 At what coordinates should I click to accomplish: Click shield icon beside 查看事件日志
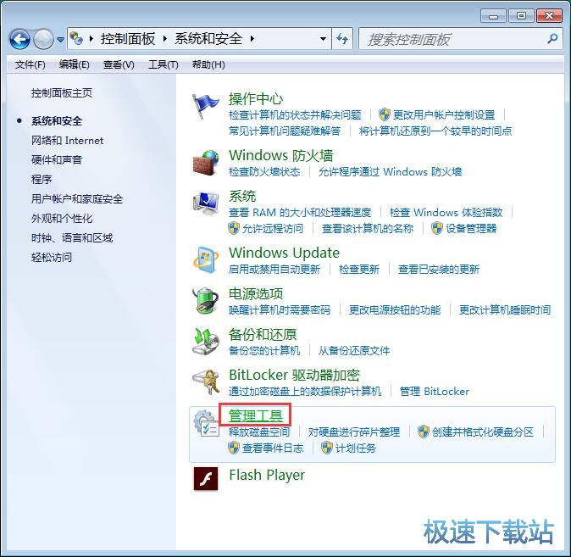pos(234,448)
